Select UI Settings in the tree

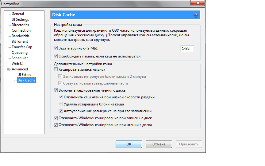click(x=20, y=19)
